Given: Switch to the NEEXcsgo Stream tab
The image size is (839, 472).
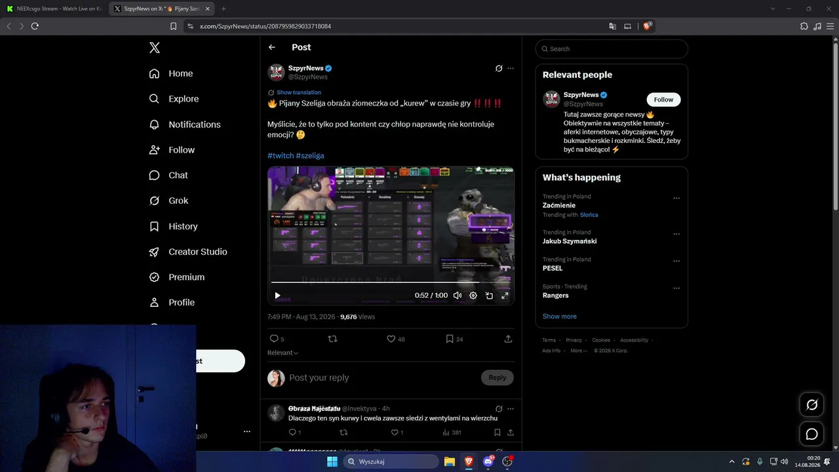Looking at the screenshot, I should 54,9.
